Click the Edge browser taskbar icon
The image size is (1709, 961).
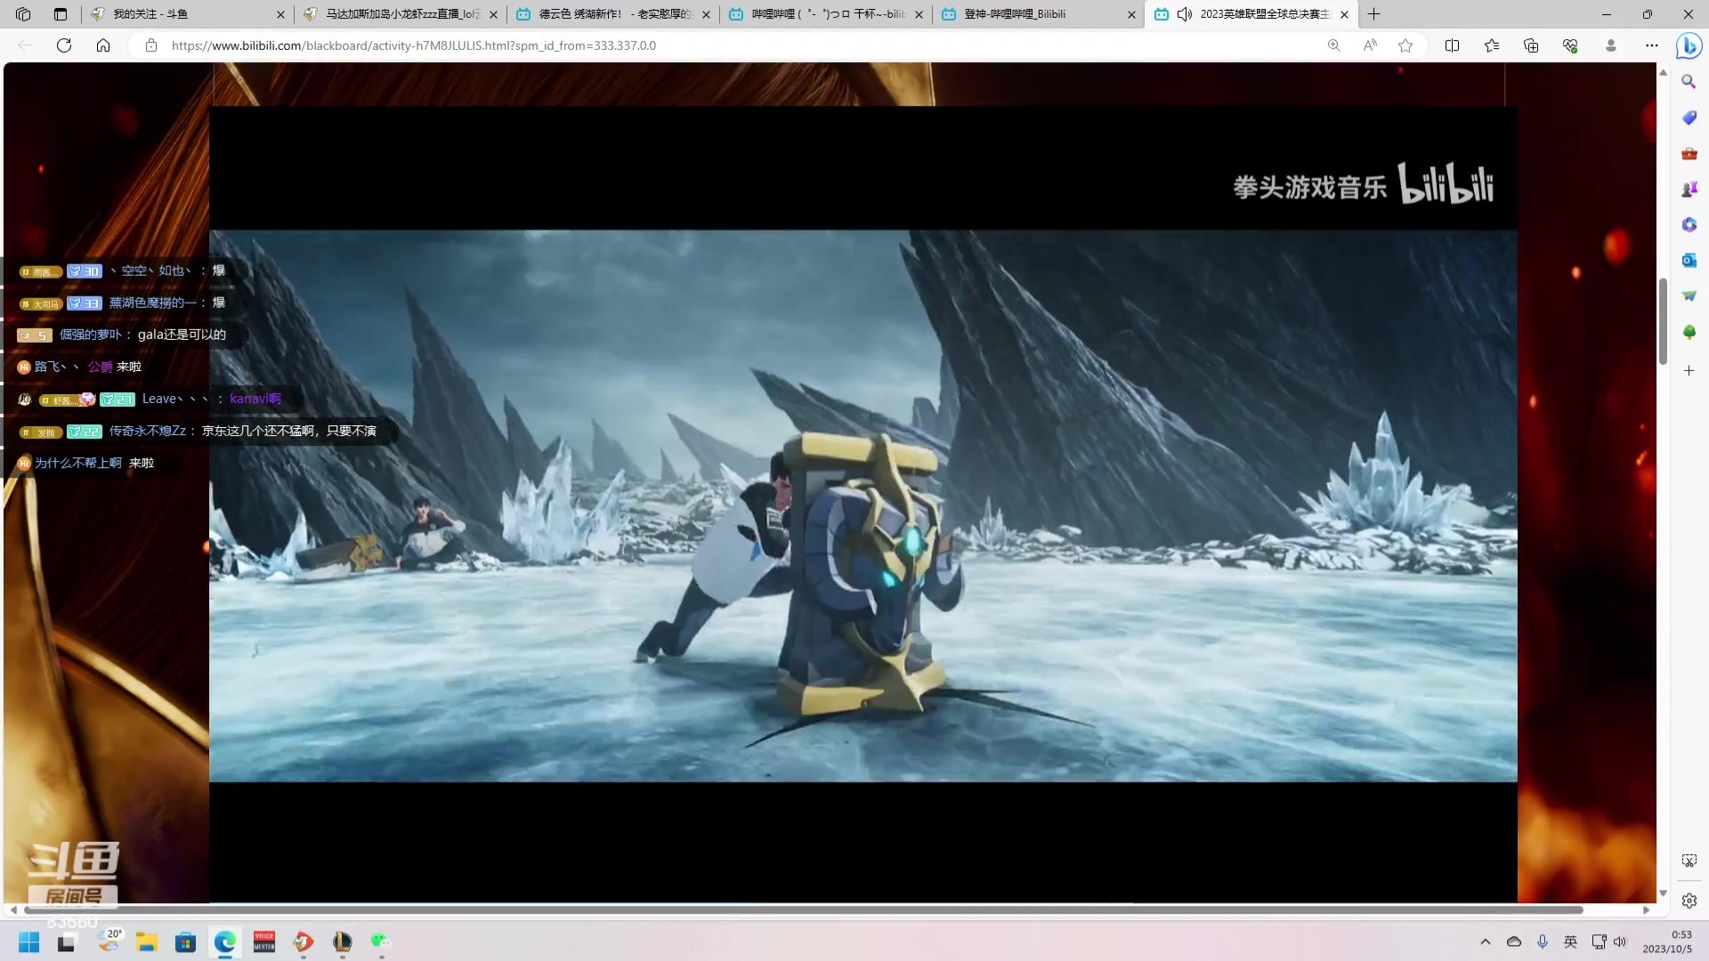[224, 942]
